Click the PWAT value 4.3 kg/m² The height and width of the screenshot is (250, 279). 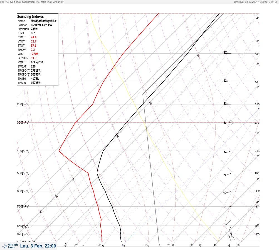click(x=37, y=62)
